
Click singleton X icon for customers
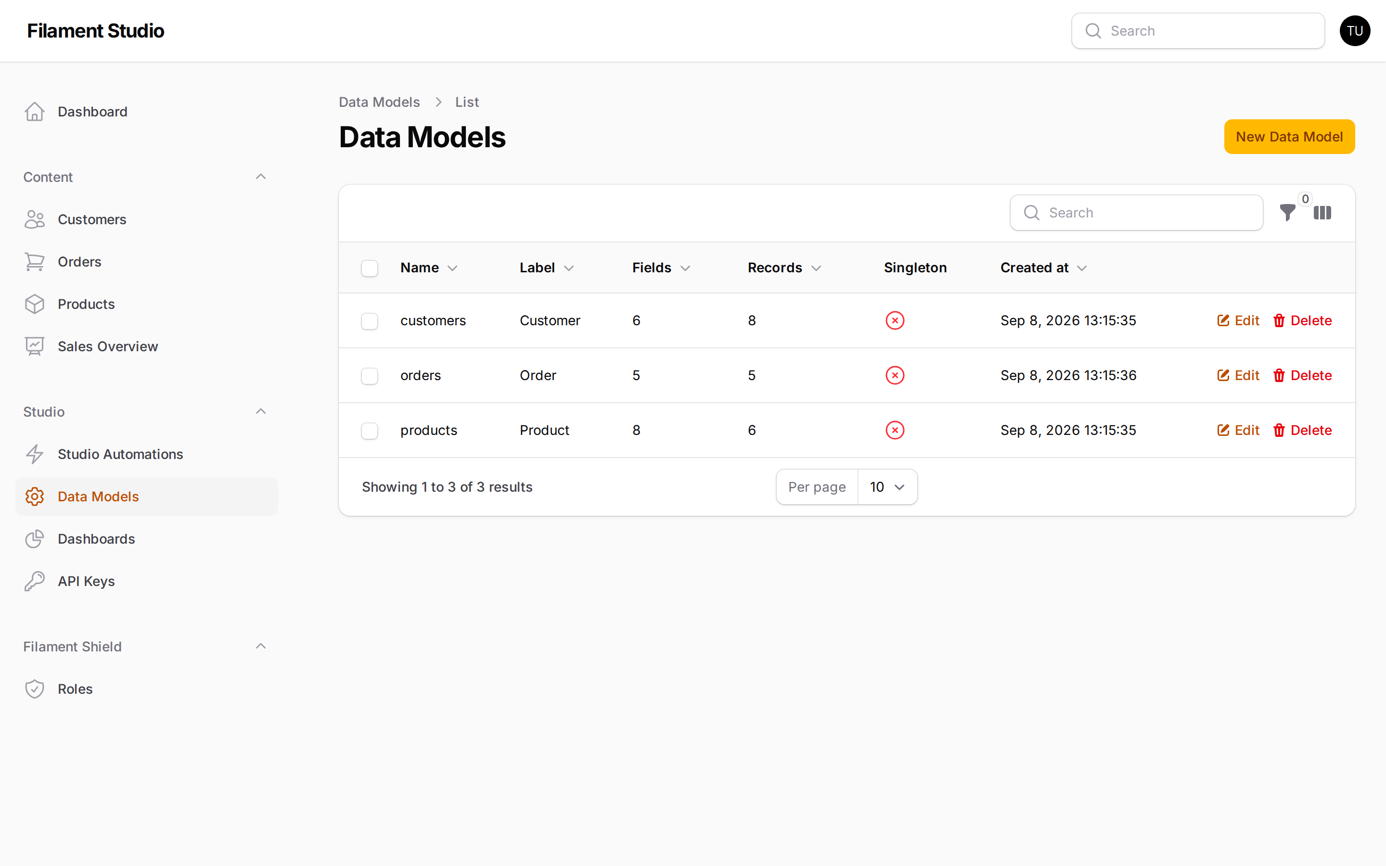coord(895,321)
